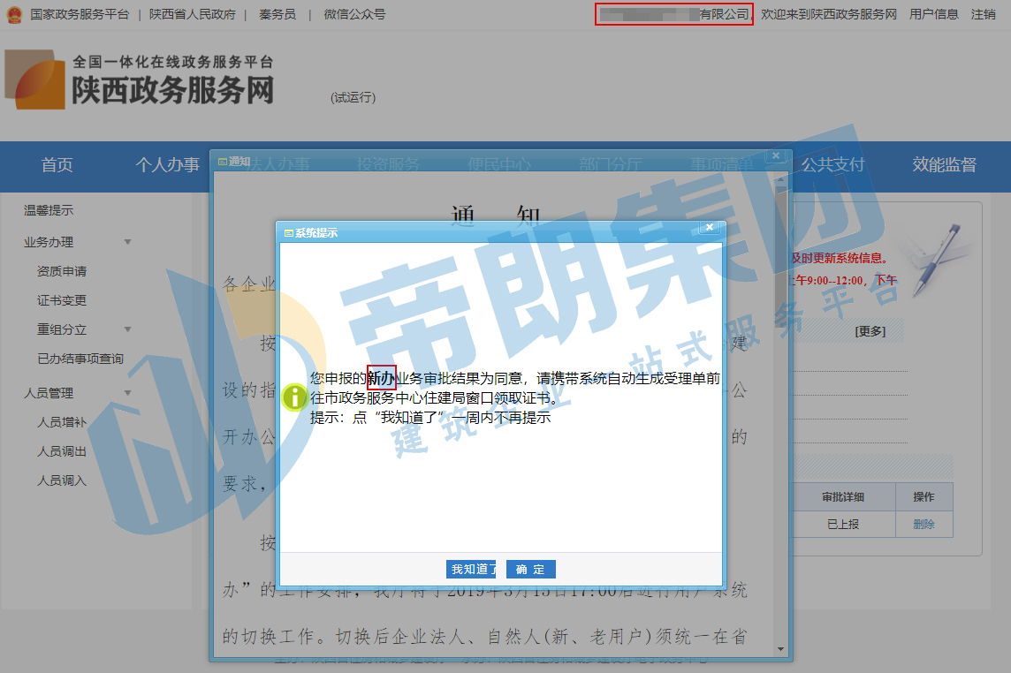
Task: Click the 已上报 table cell
Action: [843, 524]
